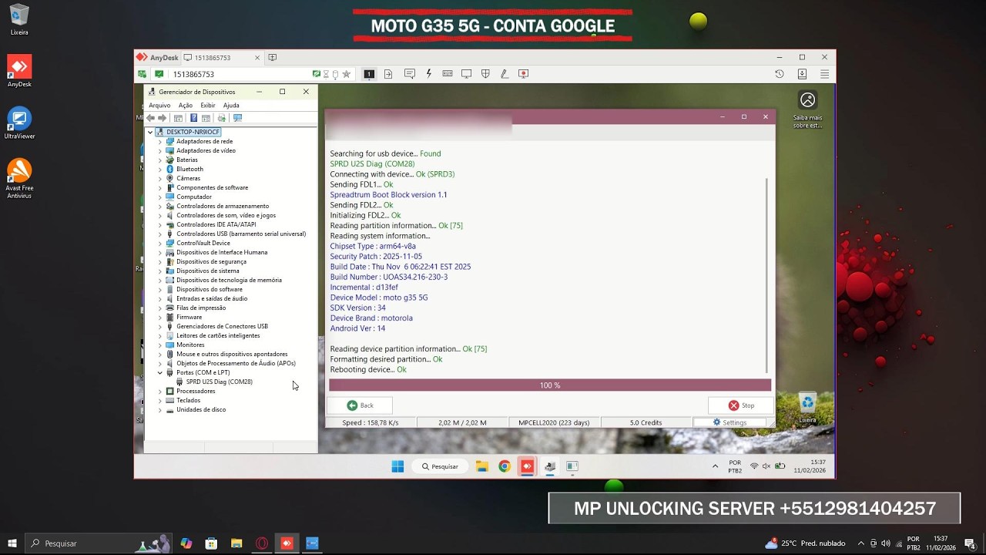986x555 pixels.
Task: Click the 5.0 Credits status entry
Action: coord(646,422)
